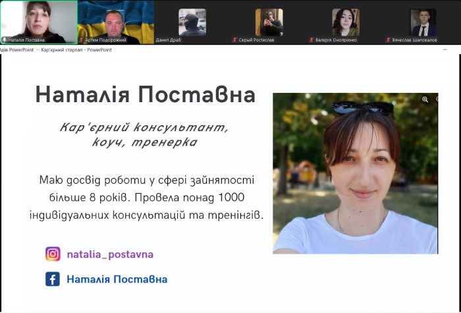Click the magnifier zoom icon on the photo
This screenshot has width=461, height=313.
point(425,100)
